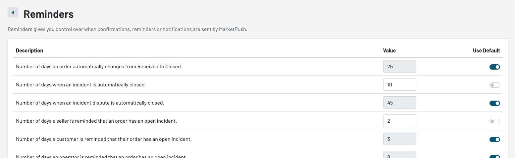Disable Use Default for incident dispute auto-close

coord(494,103)
